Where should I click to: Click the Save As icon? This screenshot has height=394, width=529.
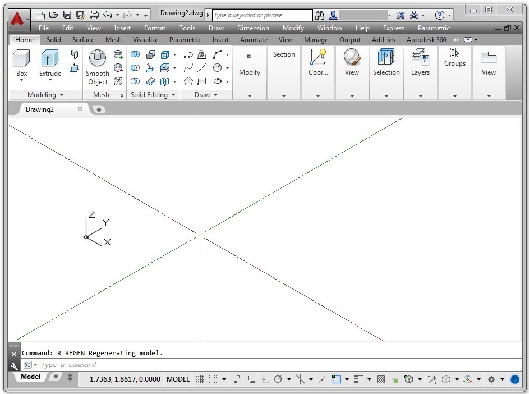pyautogui.click(x=80, y=15)
